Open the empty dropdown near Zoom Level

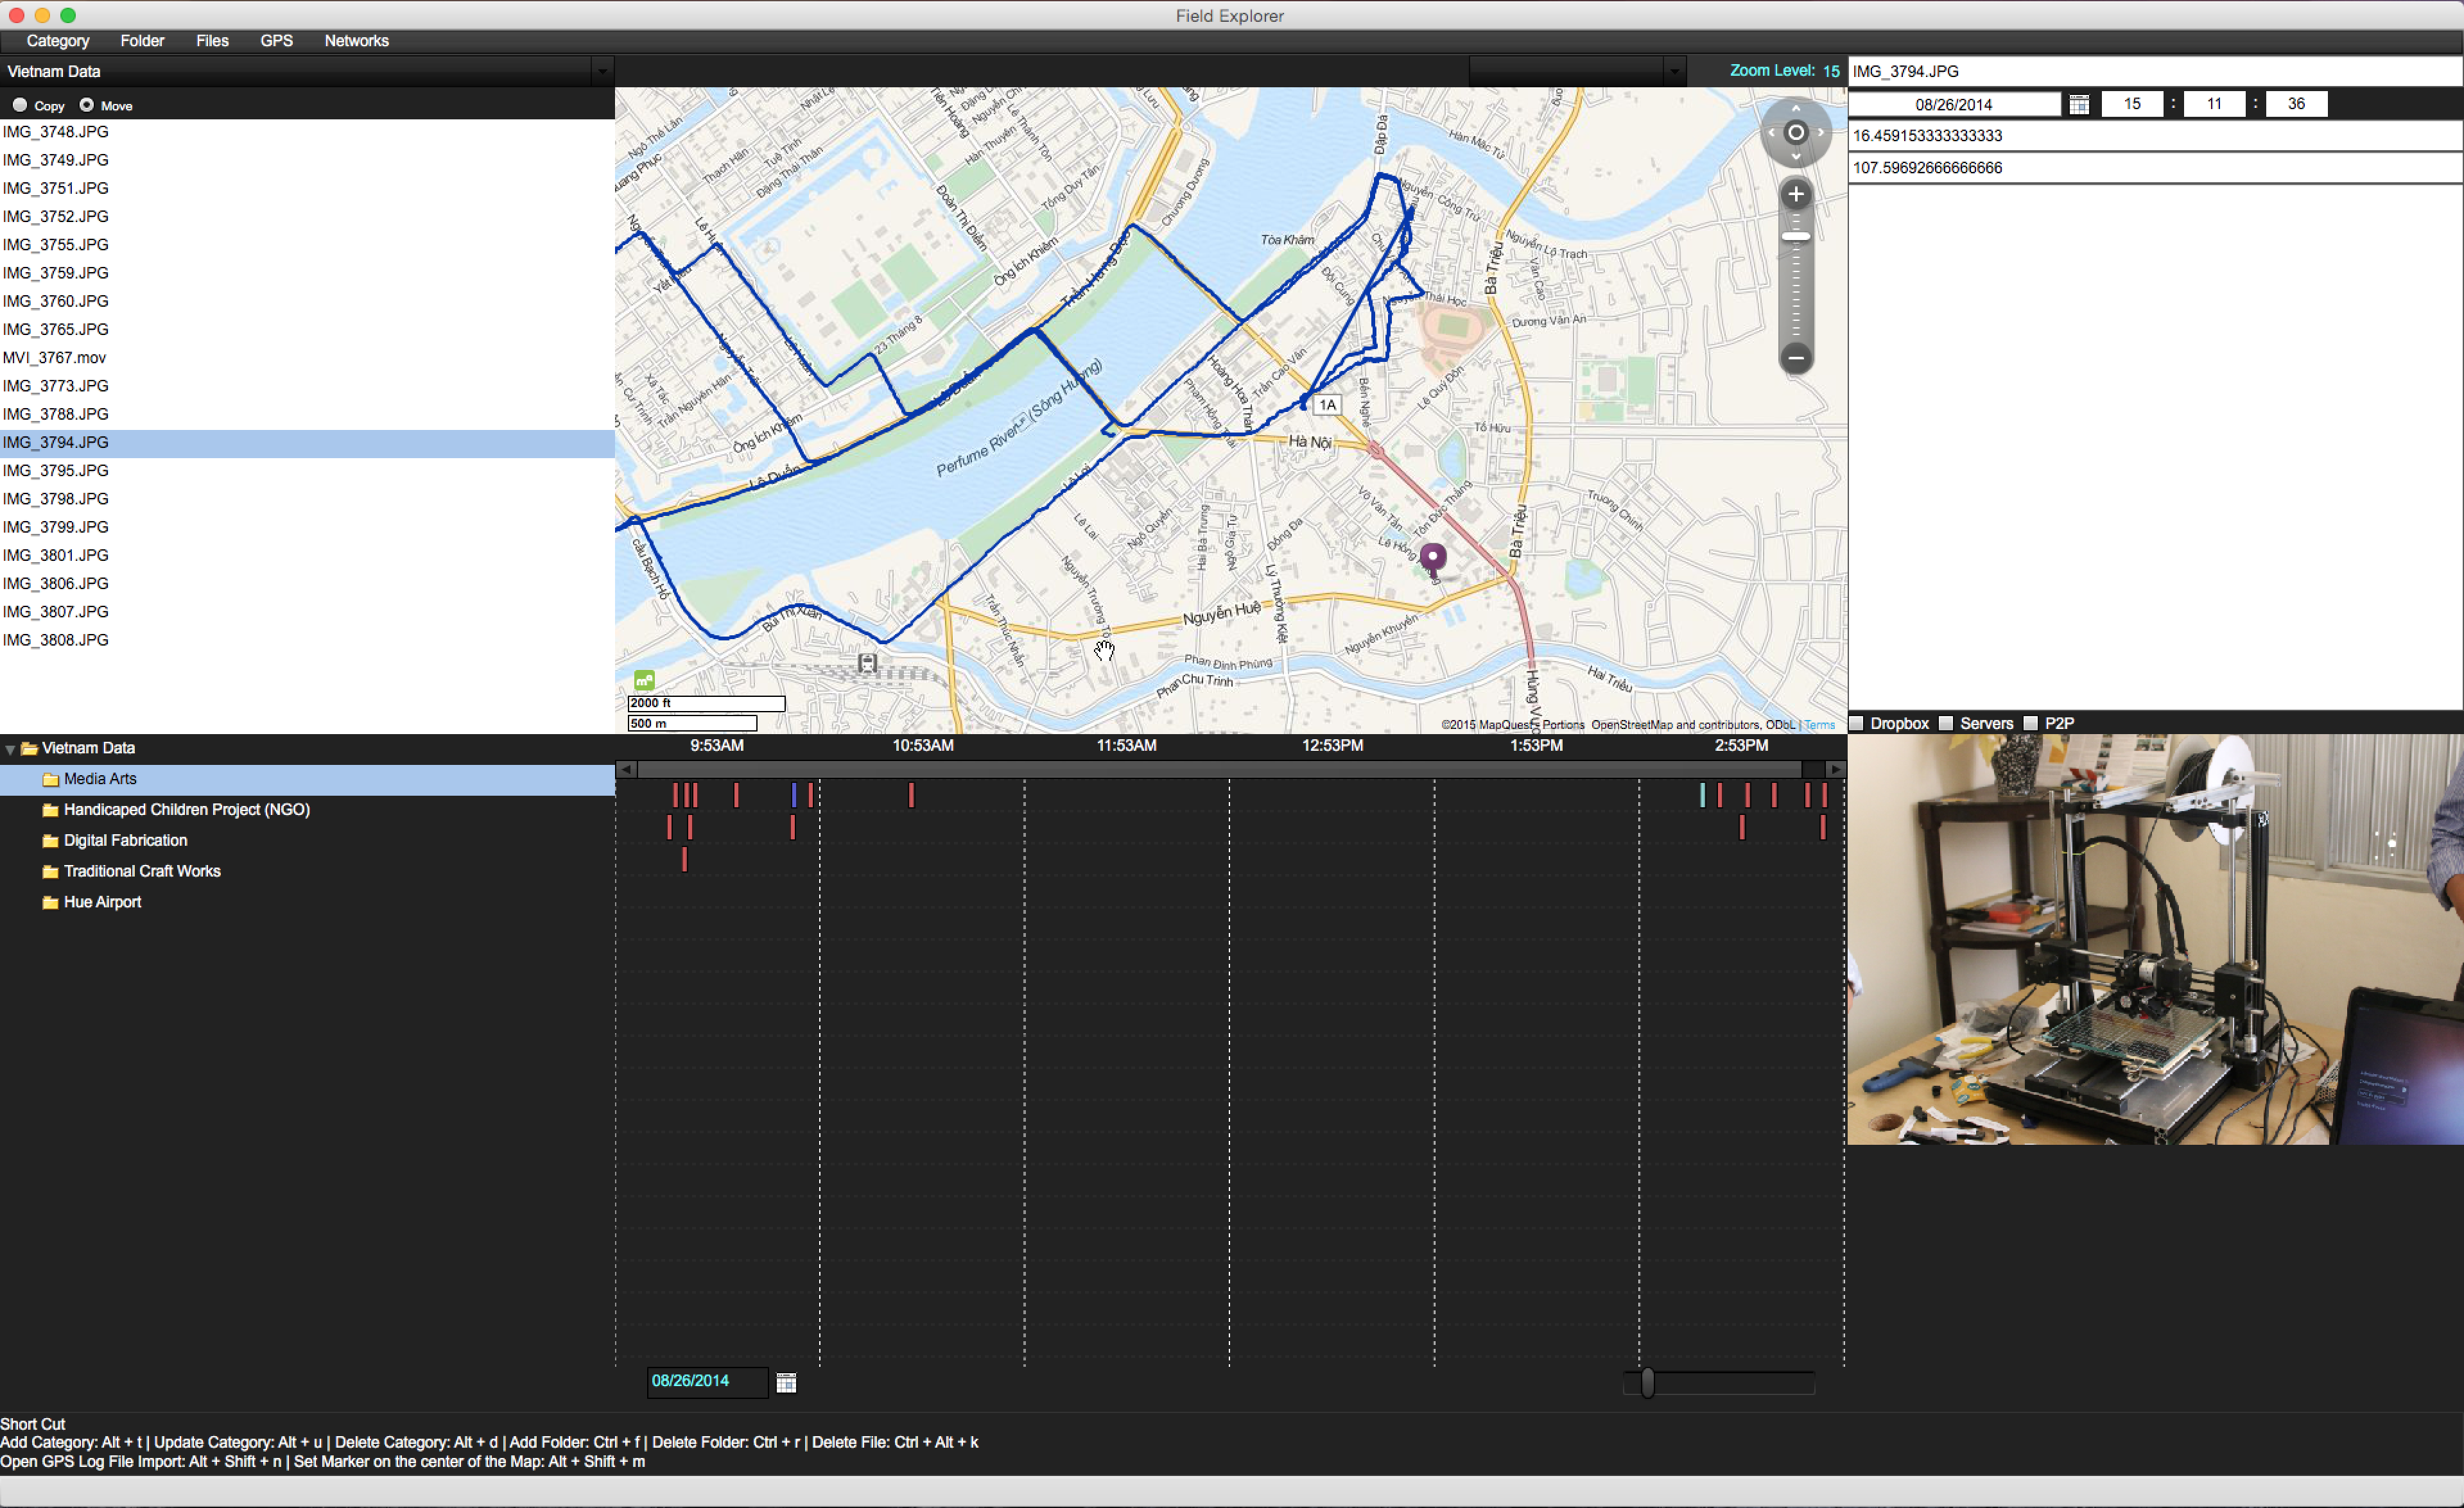pos(1673,72)
